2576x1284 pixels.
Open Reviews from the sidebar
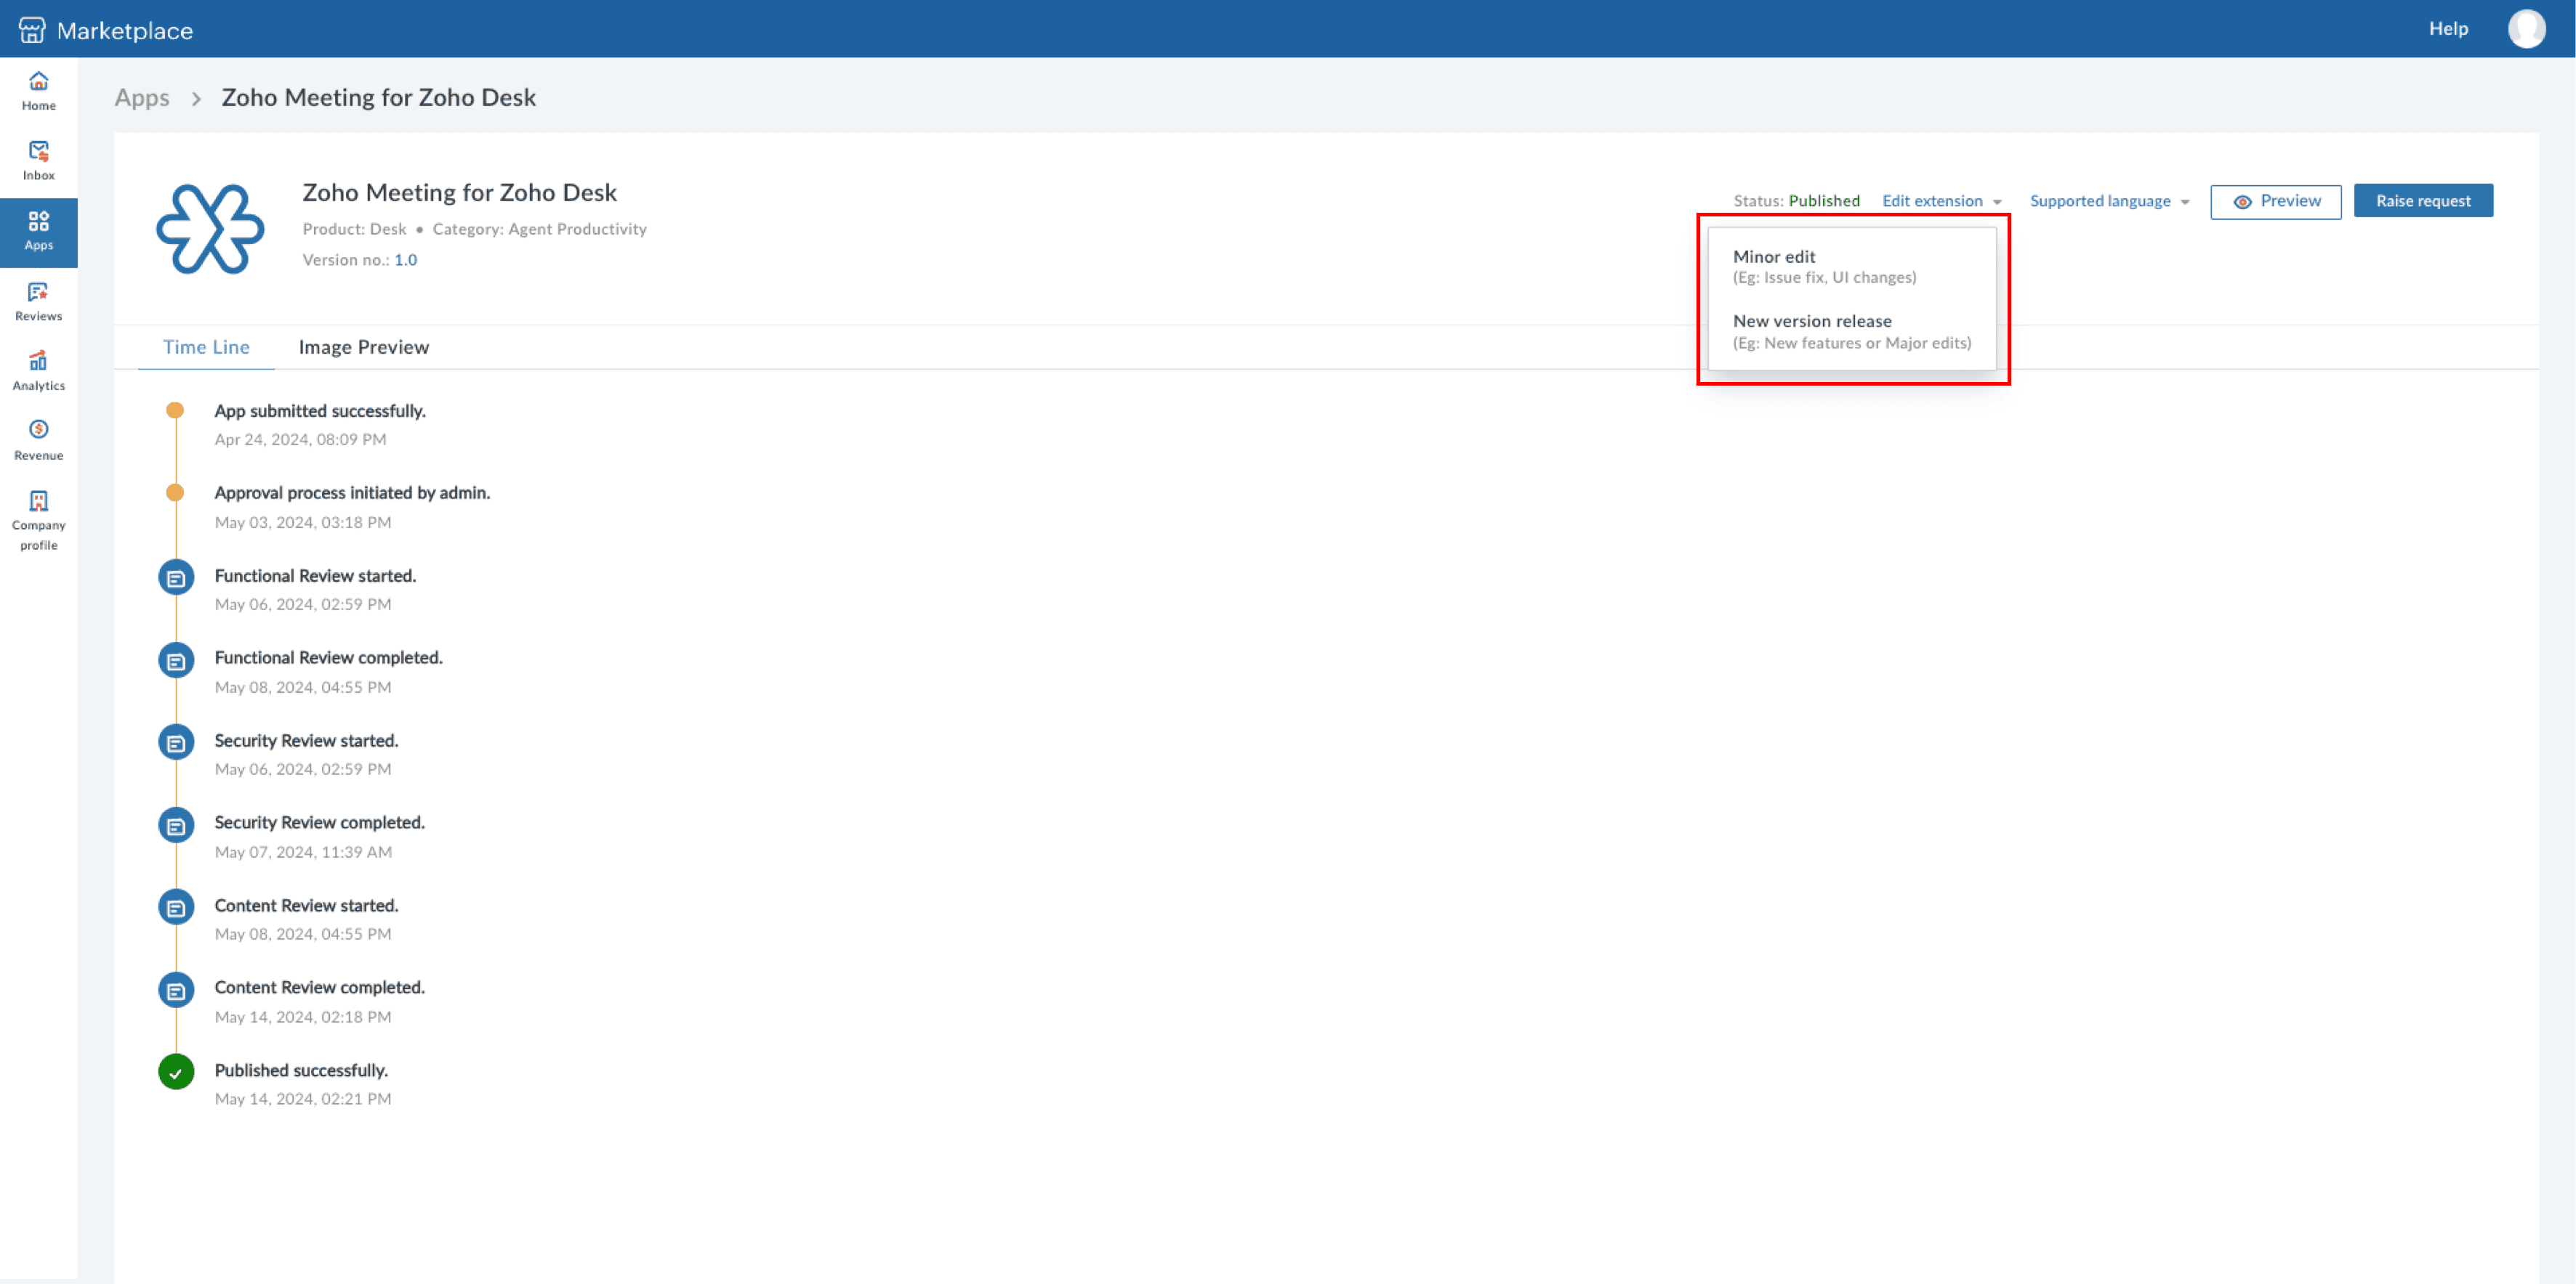pos(39,302)
